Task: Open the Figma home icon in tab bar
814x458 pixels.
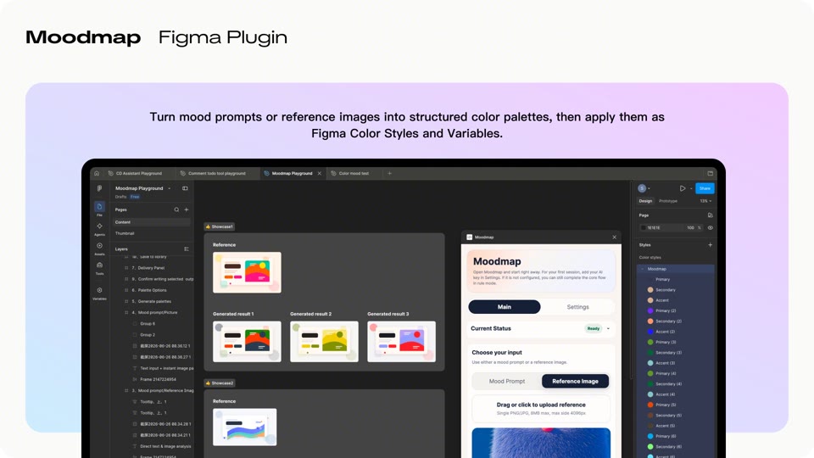Action: pyautogui.click(x=97, y=173)
